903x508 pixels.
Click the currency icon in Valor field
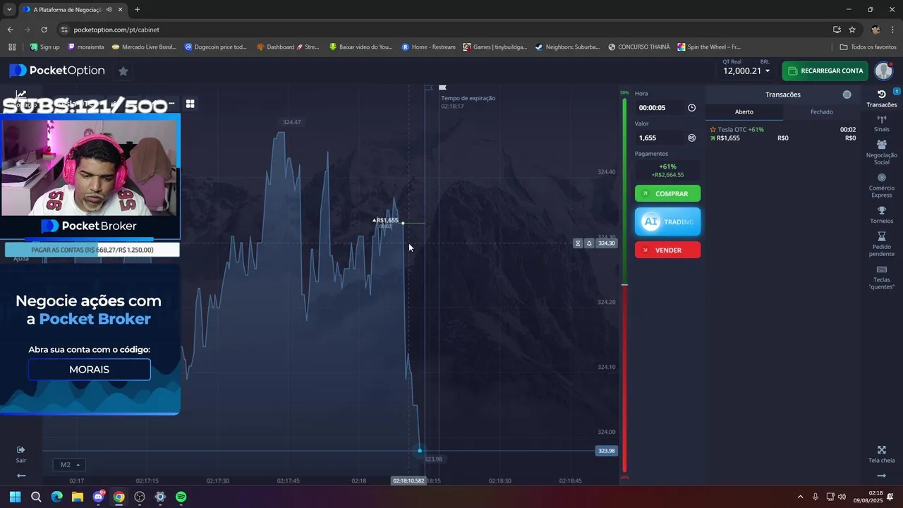(691, 138)
